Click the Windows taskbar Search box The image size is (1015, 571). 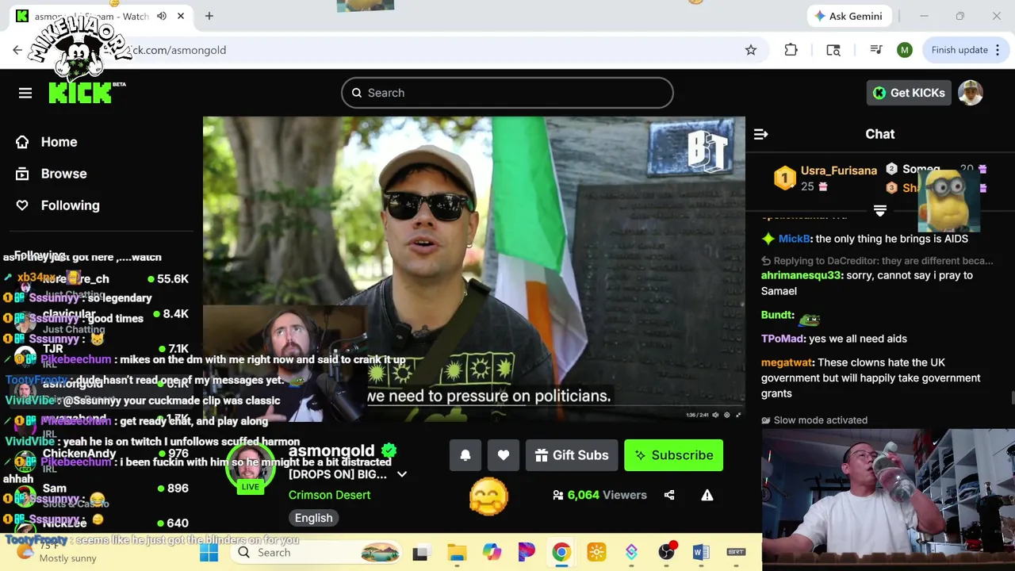pyautogui.click(x=317, y=553)
